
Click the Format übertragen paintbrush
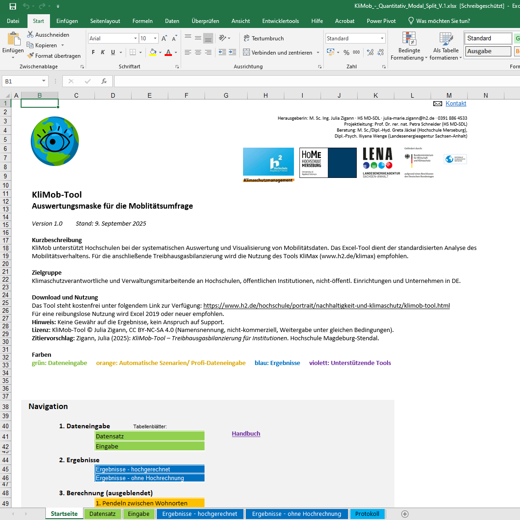tap(31, 55)
